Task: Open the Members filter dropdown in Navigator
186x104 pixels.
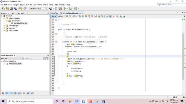Action: coord(12,58)
